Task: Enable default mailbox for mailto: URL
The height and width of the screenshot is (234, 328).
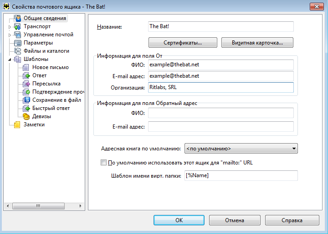Action: pos(103,163)
